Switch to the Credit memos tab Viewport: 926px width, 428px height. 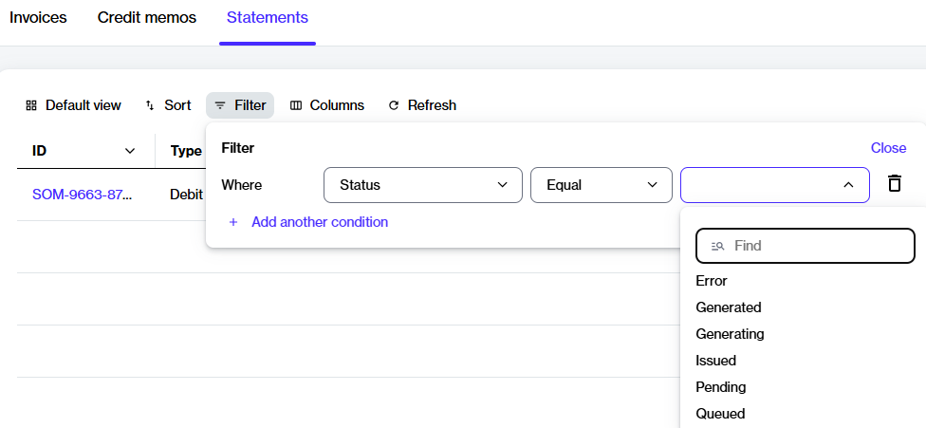(x=147, y=18)
